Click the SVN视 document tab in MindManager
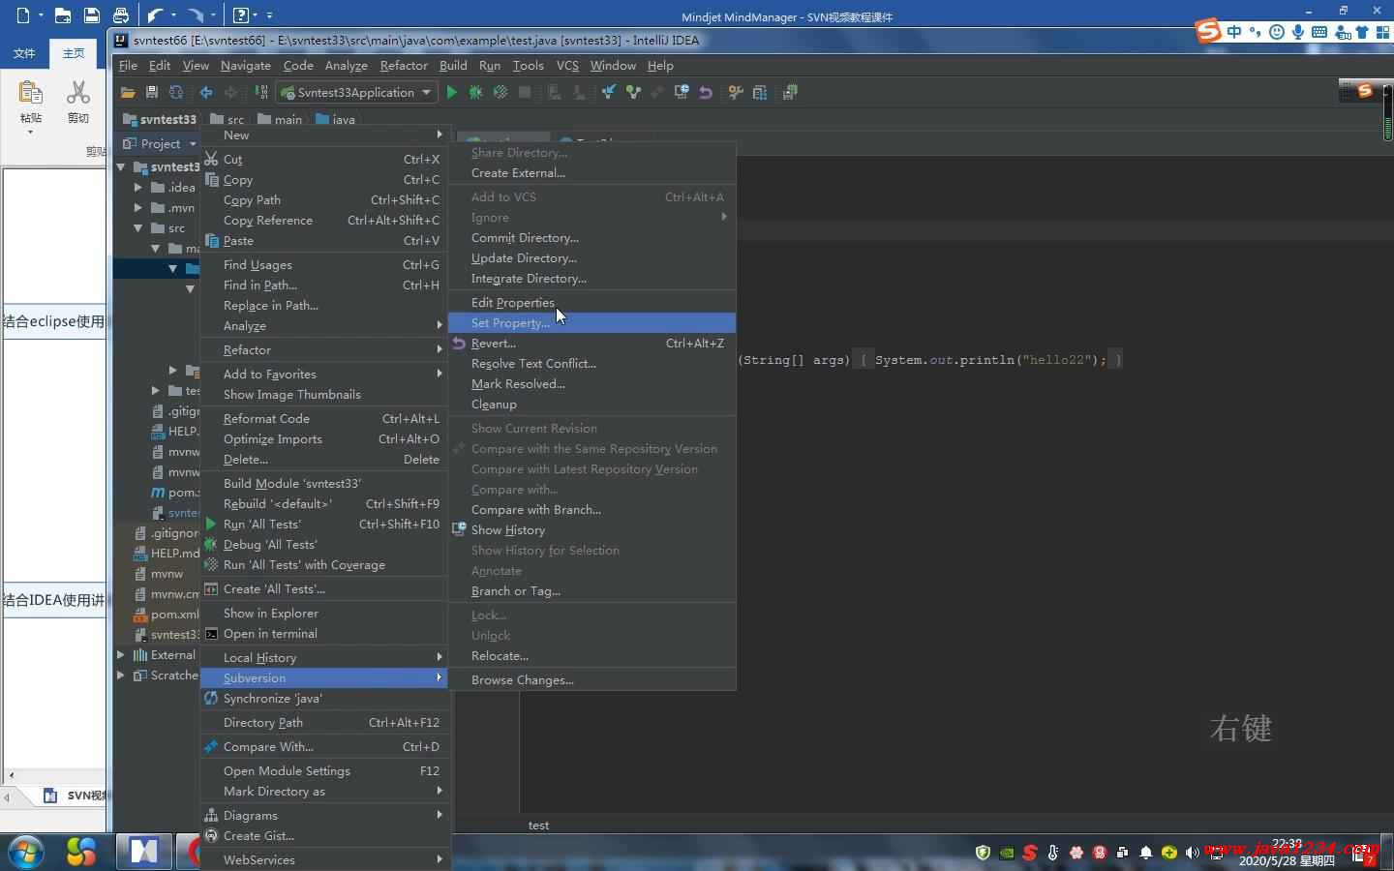 click(76, 796)
